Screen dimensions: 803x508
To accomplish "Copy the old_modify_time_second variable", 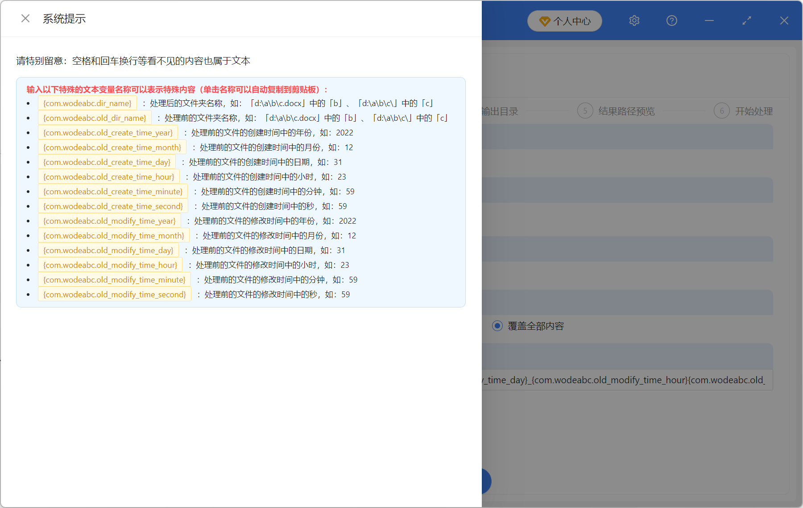I will tap(115, 294).
